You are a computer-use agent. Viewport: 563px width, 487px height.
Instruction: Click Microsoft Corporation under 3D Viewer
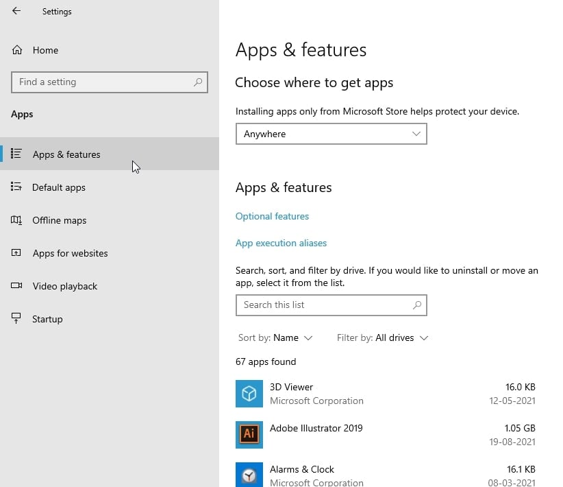[316, 401]
